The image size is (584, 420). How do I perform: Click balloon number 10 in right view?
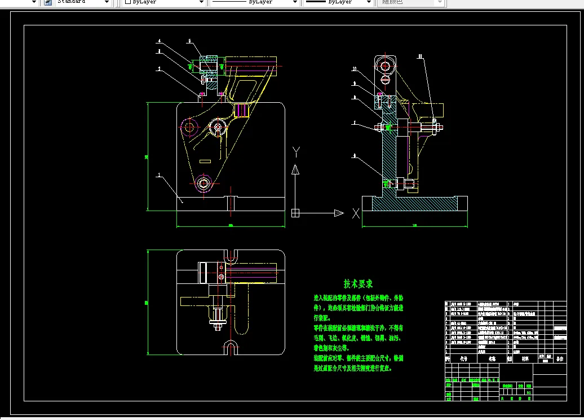pos(354,69)
